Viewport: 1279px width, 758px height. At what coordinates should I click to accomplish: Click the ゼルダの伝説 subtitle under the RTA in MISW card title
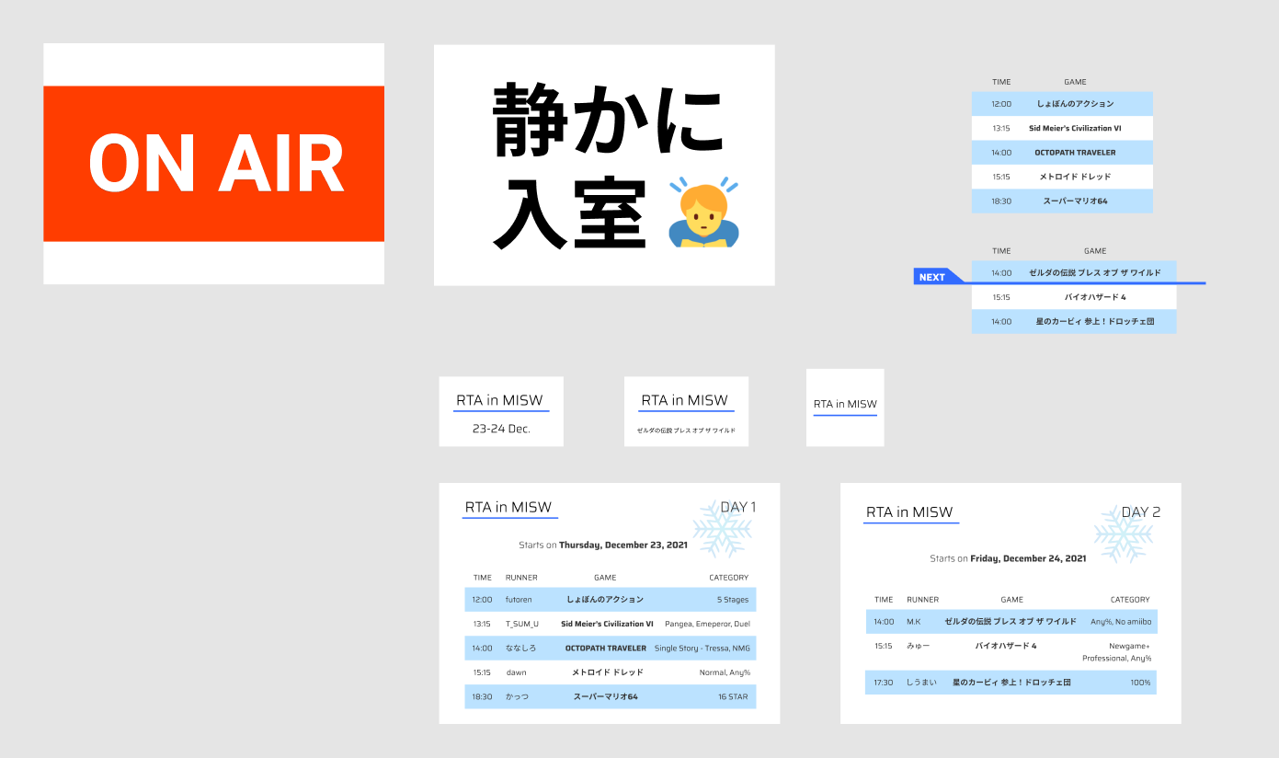[686, 431]
